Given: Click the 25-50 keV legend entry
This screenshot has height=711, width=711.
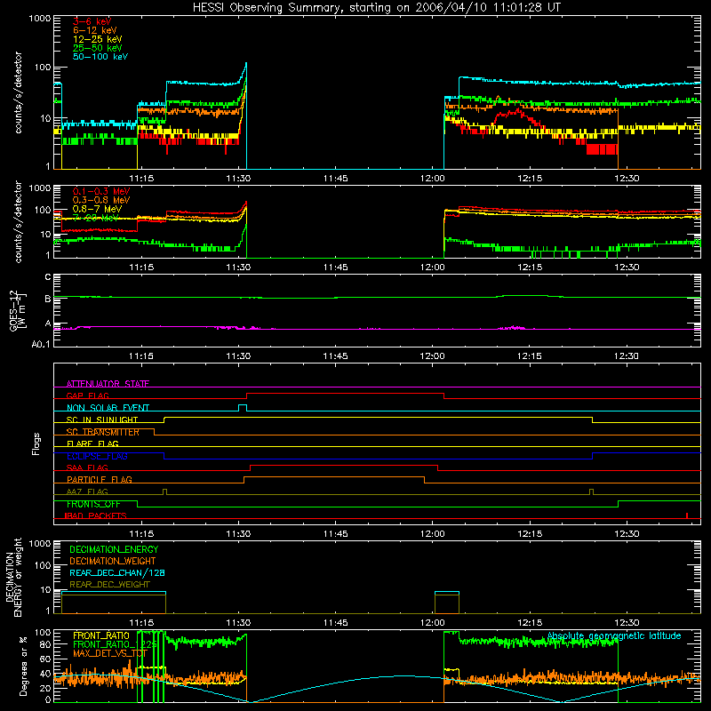Looking at the screenshot, I should pyautogui.click(x=98, y=48).
